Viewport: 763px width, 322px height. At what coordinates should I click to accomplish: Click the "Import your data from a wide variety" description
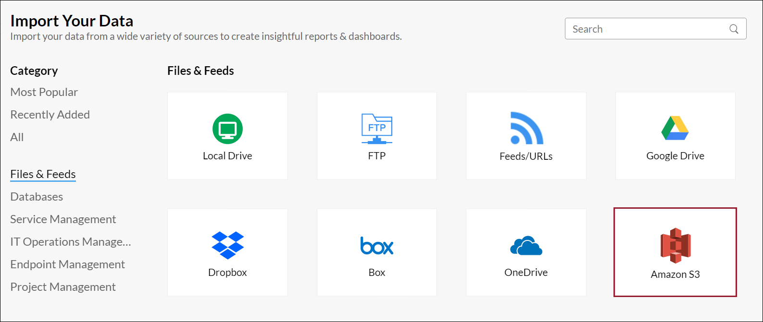pyautogui.click(x=206, y=36)
